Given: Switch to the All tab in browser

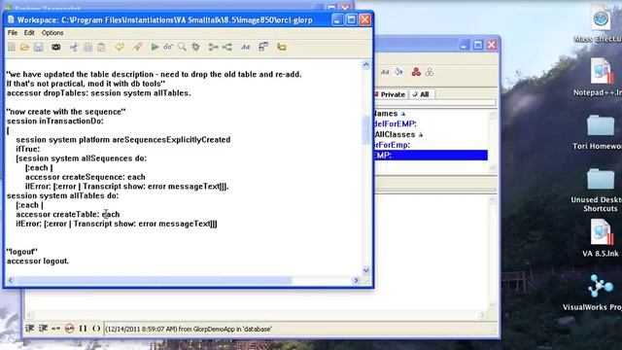Looking at the screenshot, I should coord(421,94).
